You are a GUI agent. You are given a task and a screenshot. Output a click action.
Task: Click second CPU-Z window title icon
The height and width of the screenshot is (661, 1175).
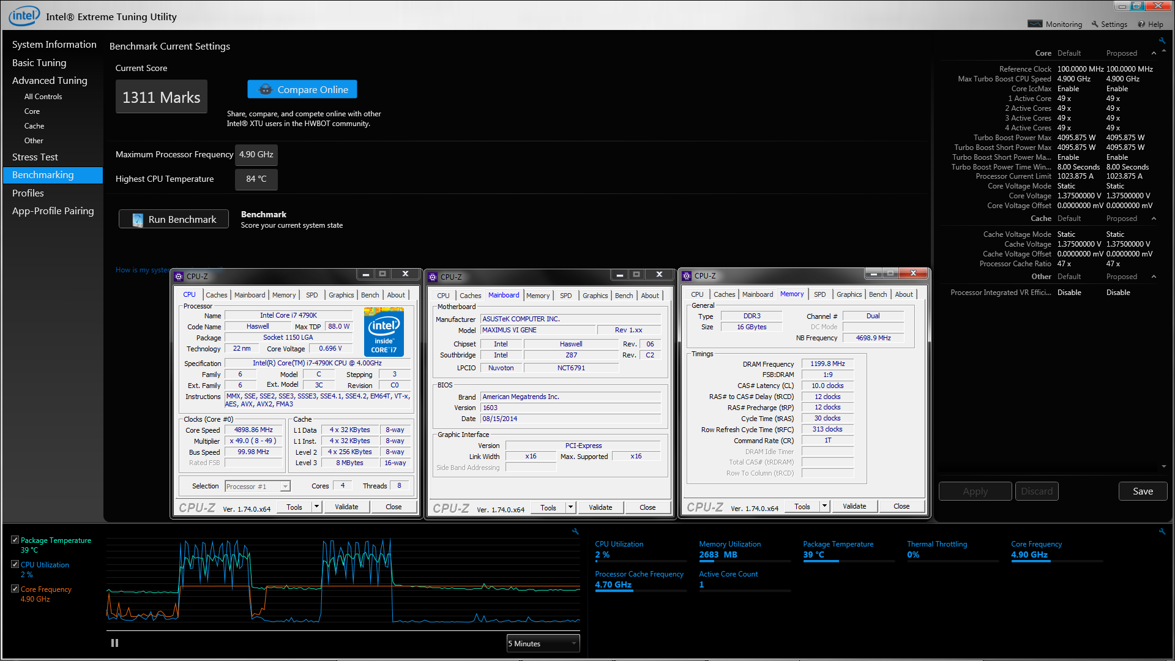click(433, 277)
